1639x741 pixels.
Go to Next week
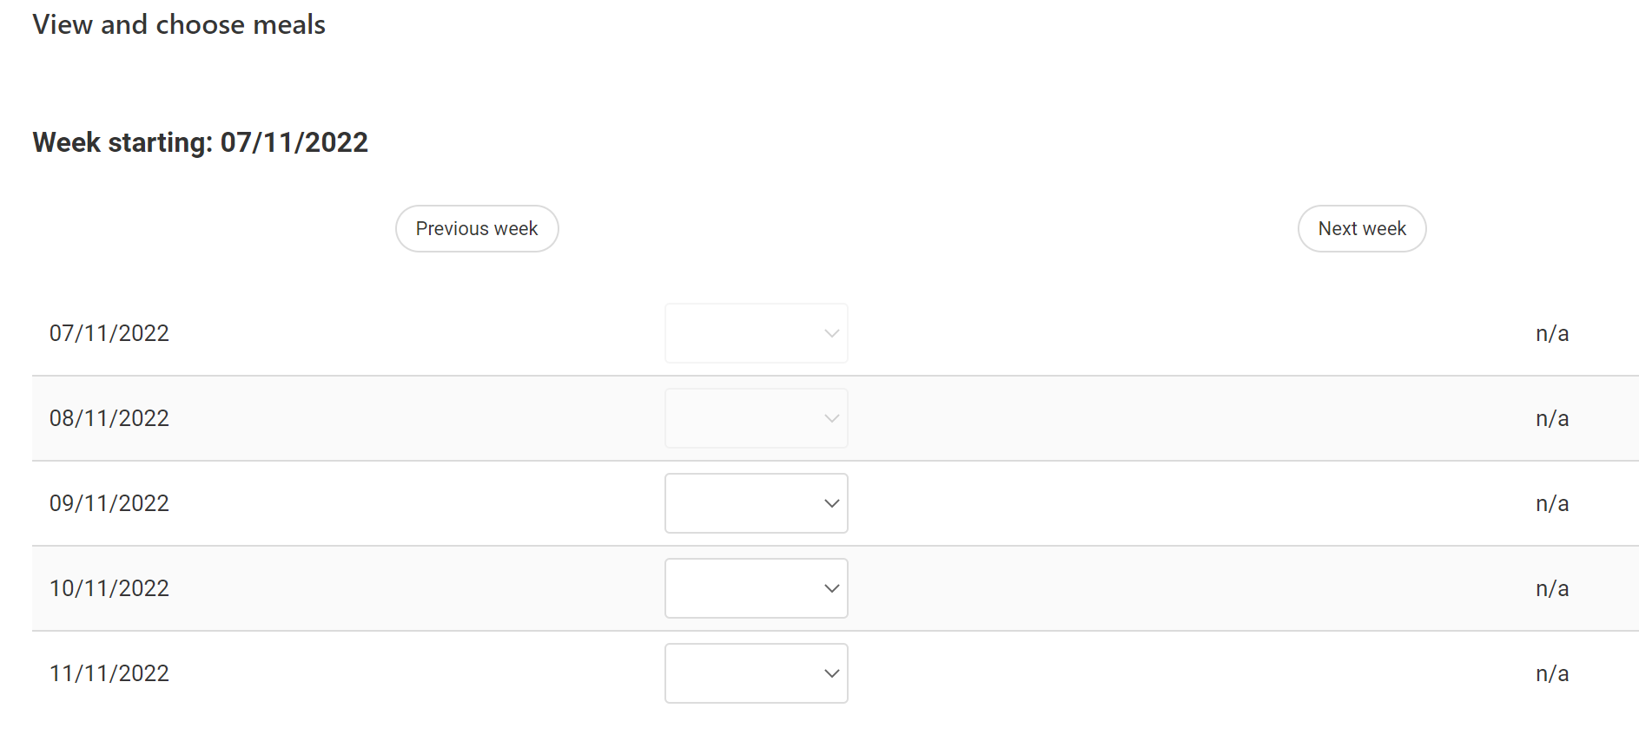1361,229
